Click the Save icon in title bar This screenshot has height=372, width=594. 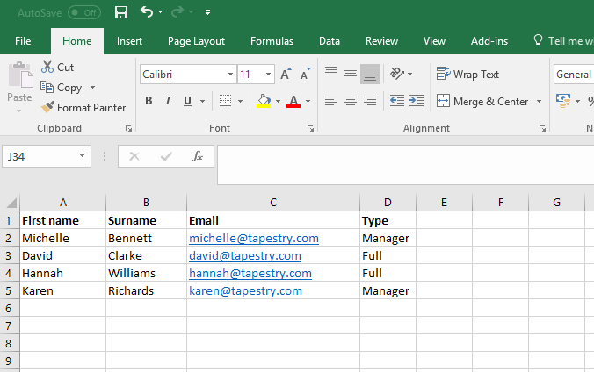click(x=121, y=12)
